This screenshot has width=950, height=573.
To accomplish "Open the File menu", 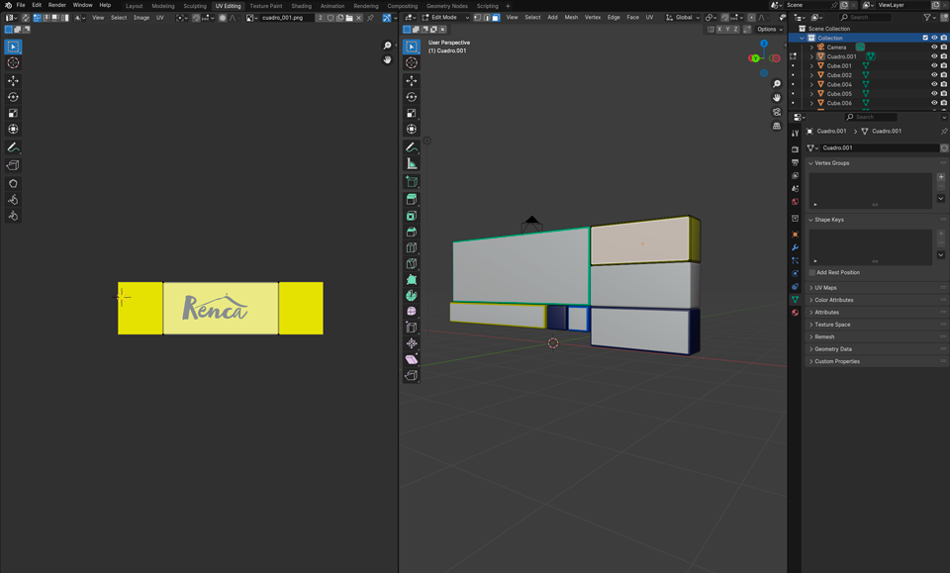I will (x=21, y=5).
